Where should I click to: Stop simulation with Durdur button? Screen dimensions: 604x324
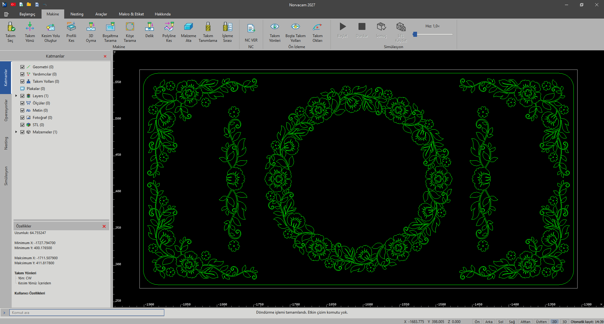coord(362,30)
